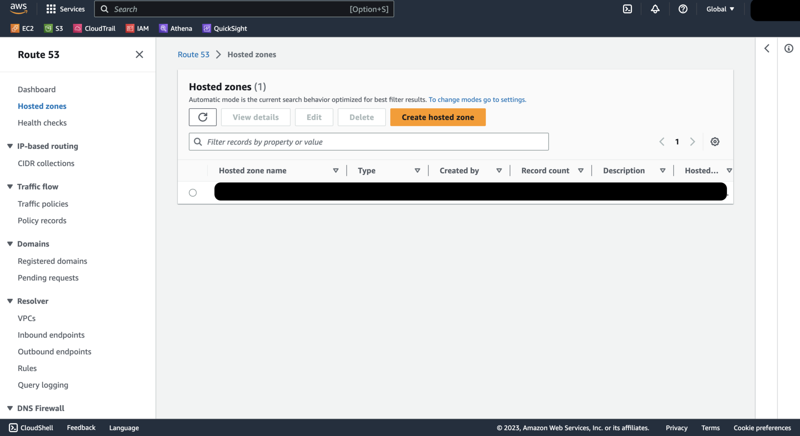This screenshot has width=800, height=436.
Task: Click the Create hosted zone button
Action: 437,117
